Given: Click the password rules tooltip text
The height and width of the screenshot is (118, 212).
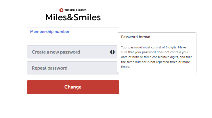Looking at the screenshot, I should point(156,57).
